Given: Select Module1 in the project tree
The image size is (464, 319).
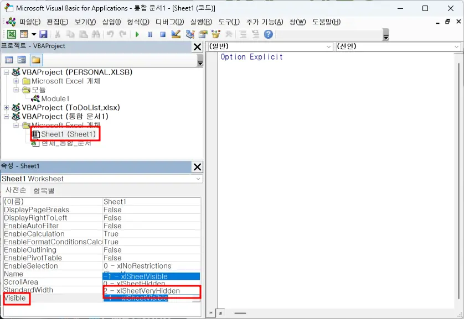Looking at the screenshot, I should tap(55, 99).
